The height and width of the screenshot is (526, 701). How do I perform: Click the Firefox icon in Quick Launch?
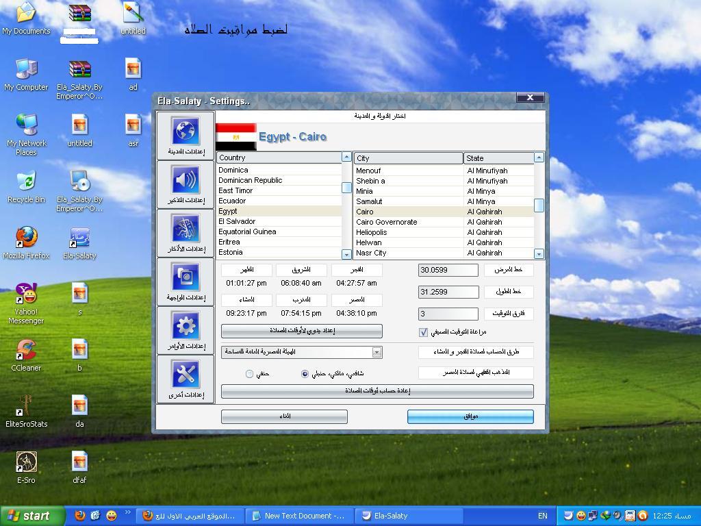coord(79,516)
